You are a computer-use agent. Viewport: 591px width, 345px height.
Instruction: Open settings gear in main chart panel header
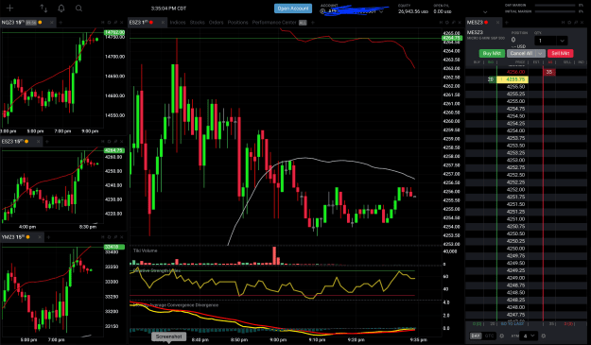coord(447,23)
